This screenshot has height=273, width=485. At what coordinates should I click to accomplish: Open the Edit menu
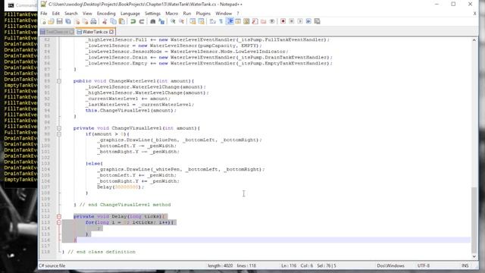tap(55, 14)
